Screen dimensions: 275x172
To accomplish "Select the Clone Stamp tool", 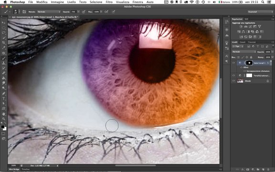I will point(3,63).
